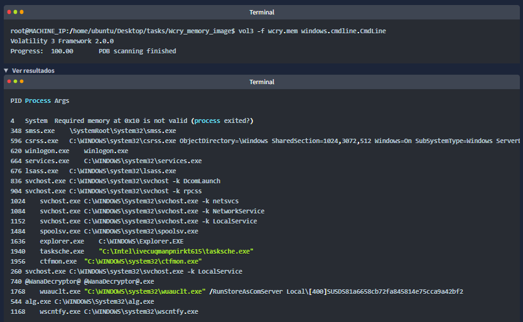Click wscntfy.exe row PID 1168
The image size is (523, 322).
coord(104,311)
